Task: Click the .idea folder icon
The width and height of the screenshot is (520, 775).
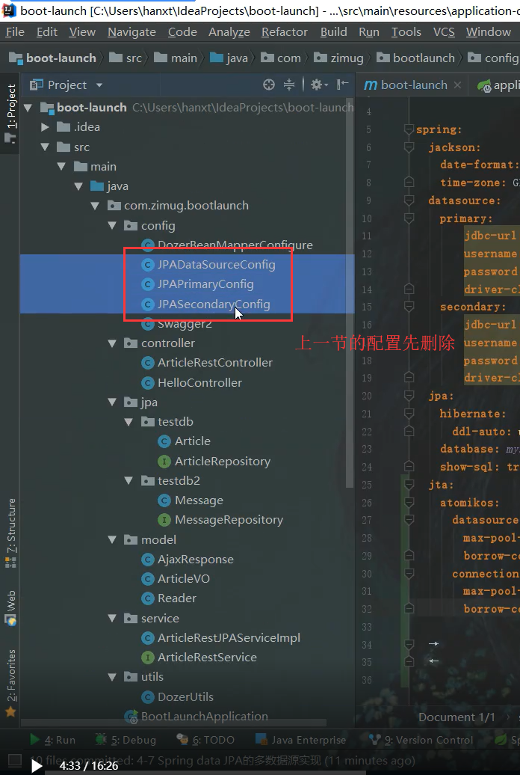Action: 64,127
